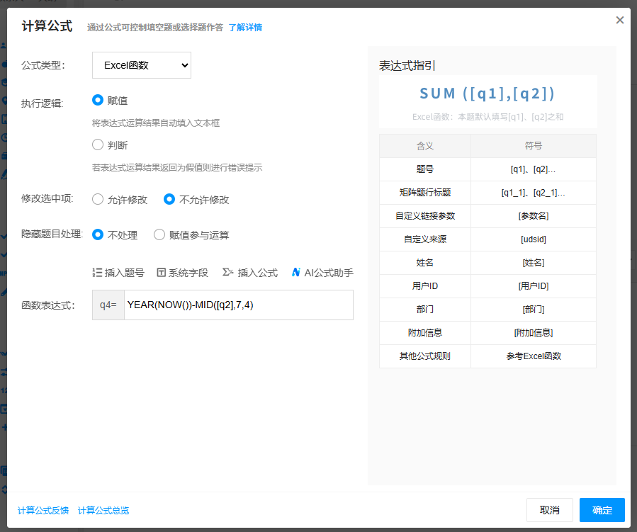The image size is (637, 532).
Task: Click the 矩阵题行标题 cell
Action: point(425,193)
